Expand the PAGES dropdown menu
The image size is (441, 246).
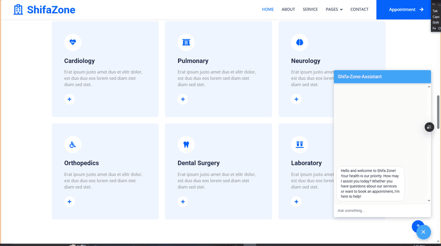[334, 9]
